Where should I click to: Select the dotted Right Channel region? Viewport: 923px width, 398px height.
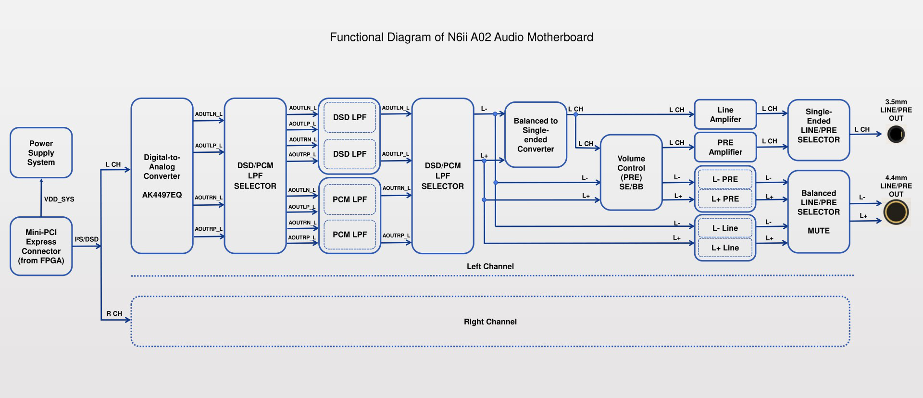(490, 322)
